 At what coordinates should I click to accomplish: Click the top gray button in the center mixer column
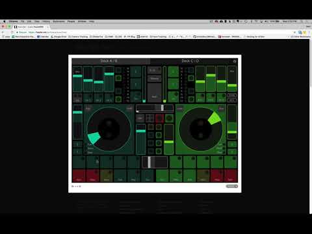155,70
